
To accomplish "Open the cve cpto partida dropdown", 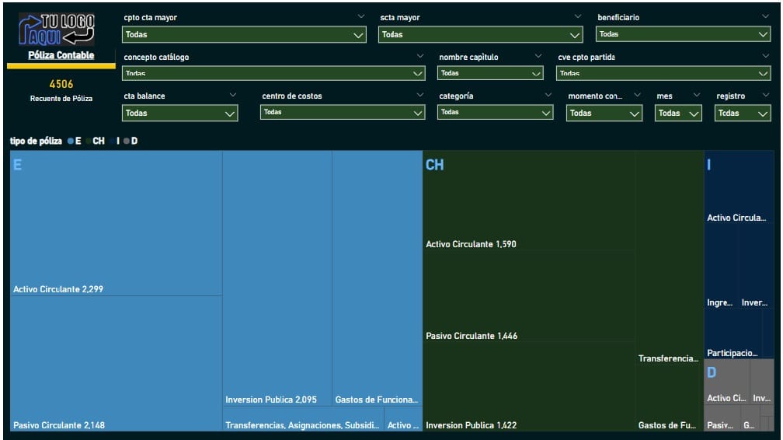I will 663,73.
